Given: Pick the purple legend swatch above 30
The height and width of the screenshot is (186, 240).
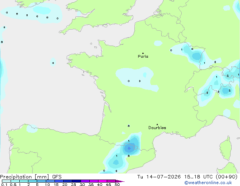Looking at the screenshot, I should pyautogui.click(x=85, y=181).
